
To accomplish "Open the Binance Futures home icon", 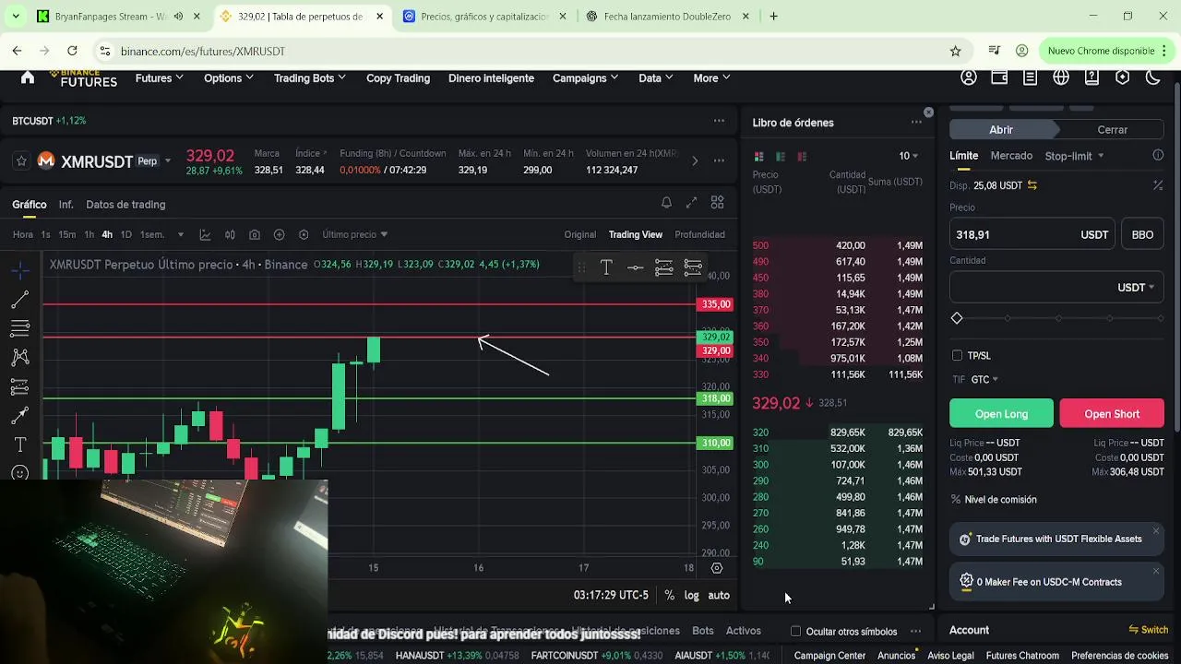I will (x=28, y=77).
